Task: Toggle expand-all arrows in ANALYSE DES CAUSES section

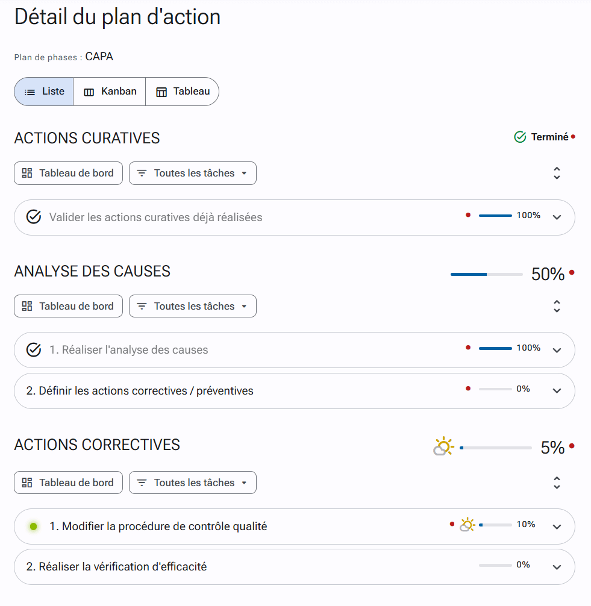Action: pos(557,306)
